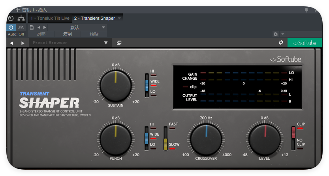Open the preset document icon
The image size is (329, 176).
click(32, 28)
